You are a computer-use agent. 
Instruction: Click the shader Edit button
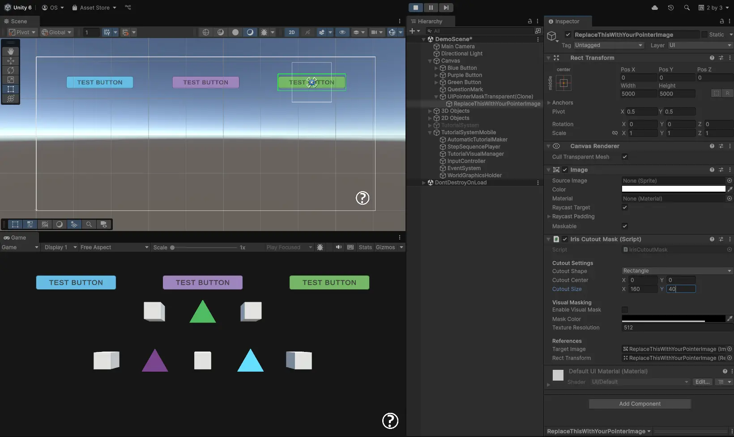702,382
